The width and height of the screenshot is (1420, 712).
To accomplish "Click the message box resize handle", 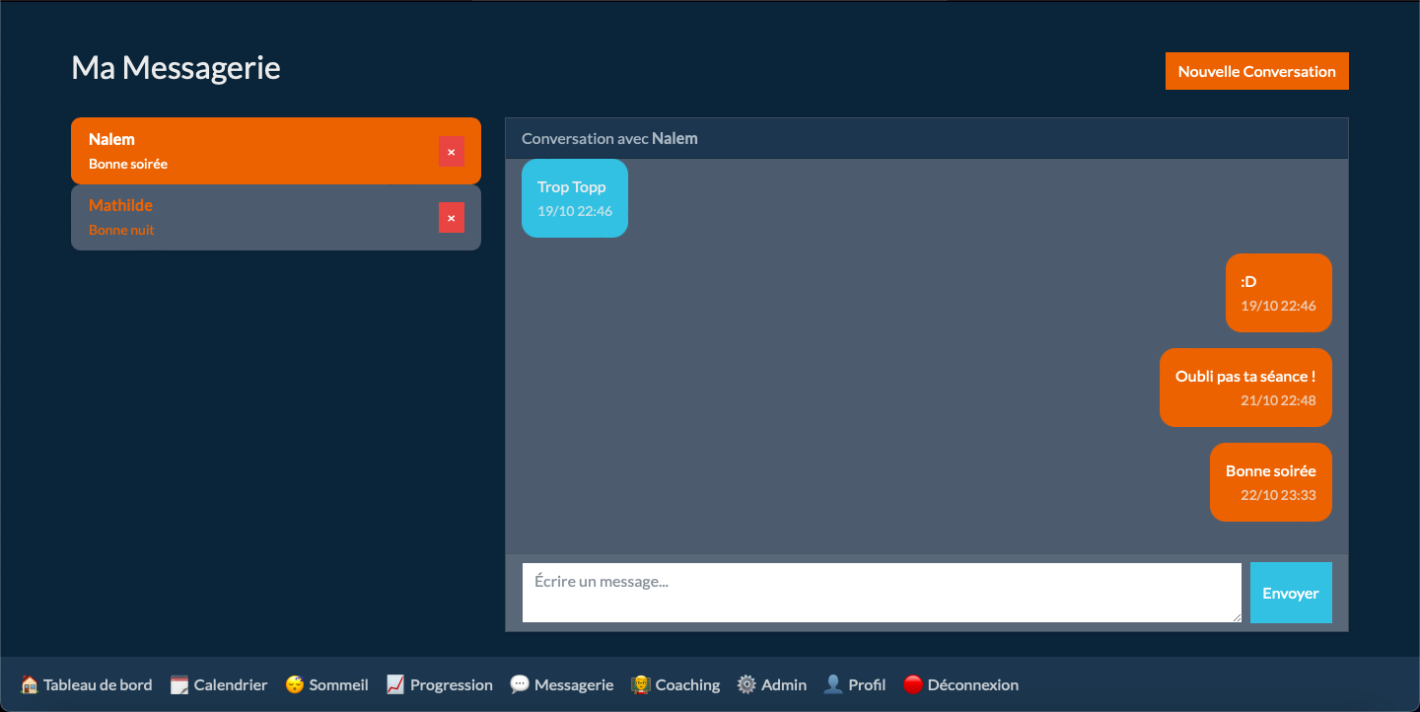I will pyautogui.click(x=1237, y=617).
